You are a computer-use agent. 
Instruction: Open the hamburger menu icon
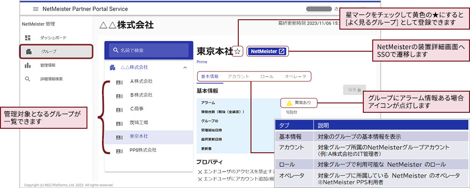point(36,9)
